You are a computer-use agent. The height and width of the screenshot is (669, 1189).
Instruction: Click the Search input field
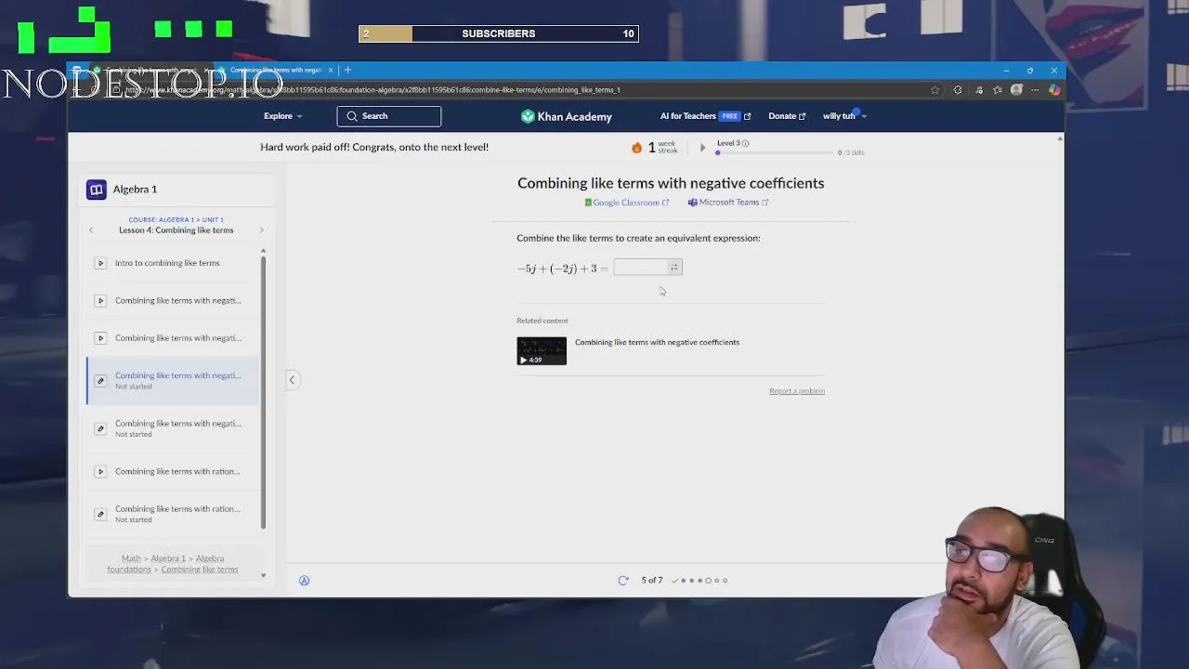point(388,116)
